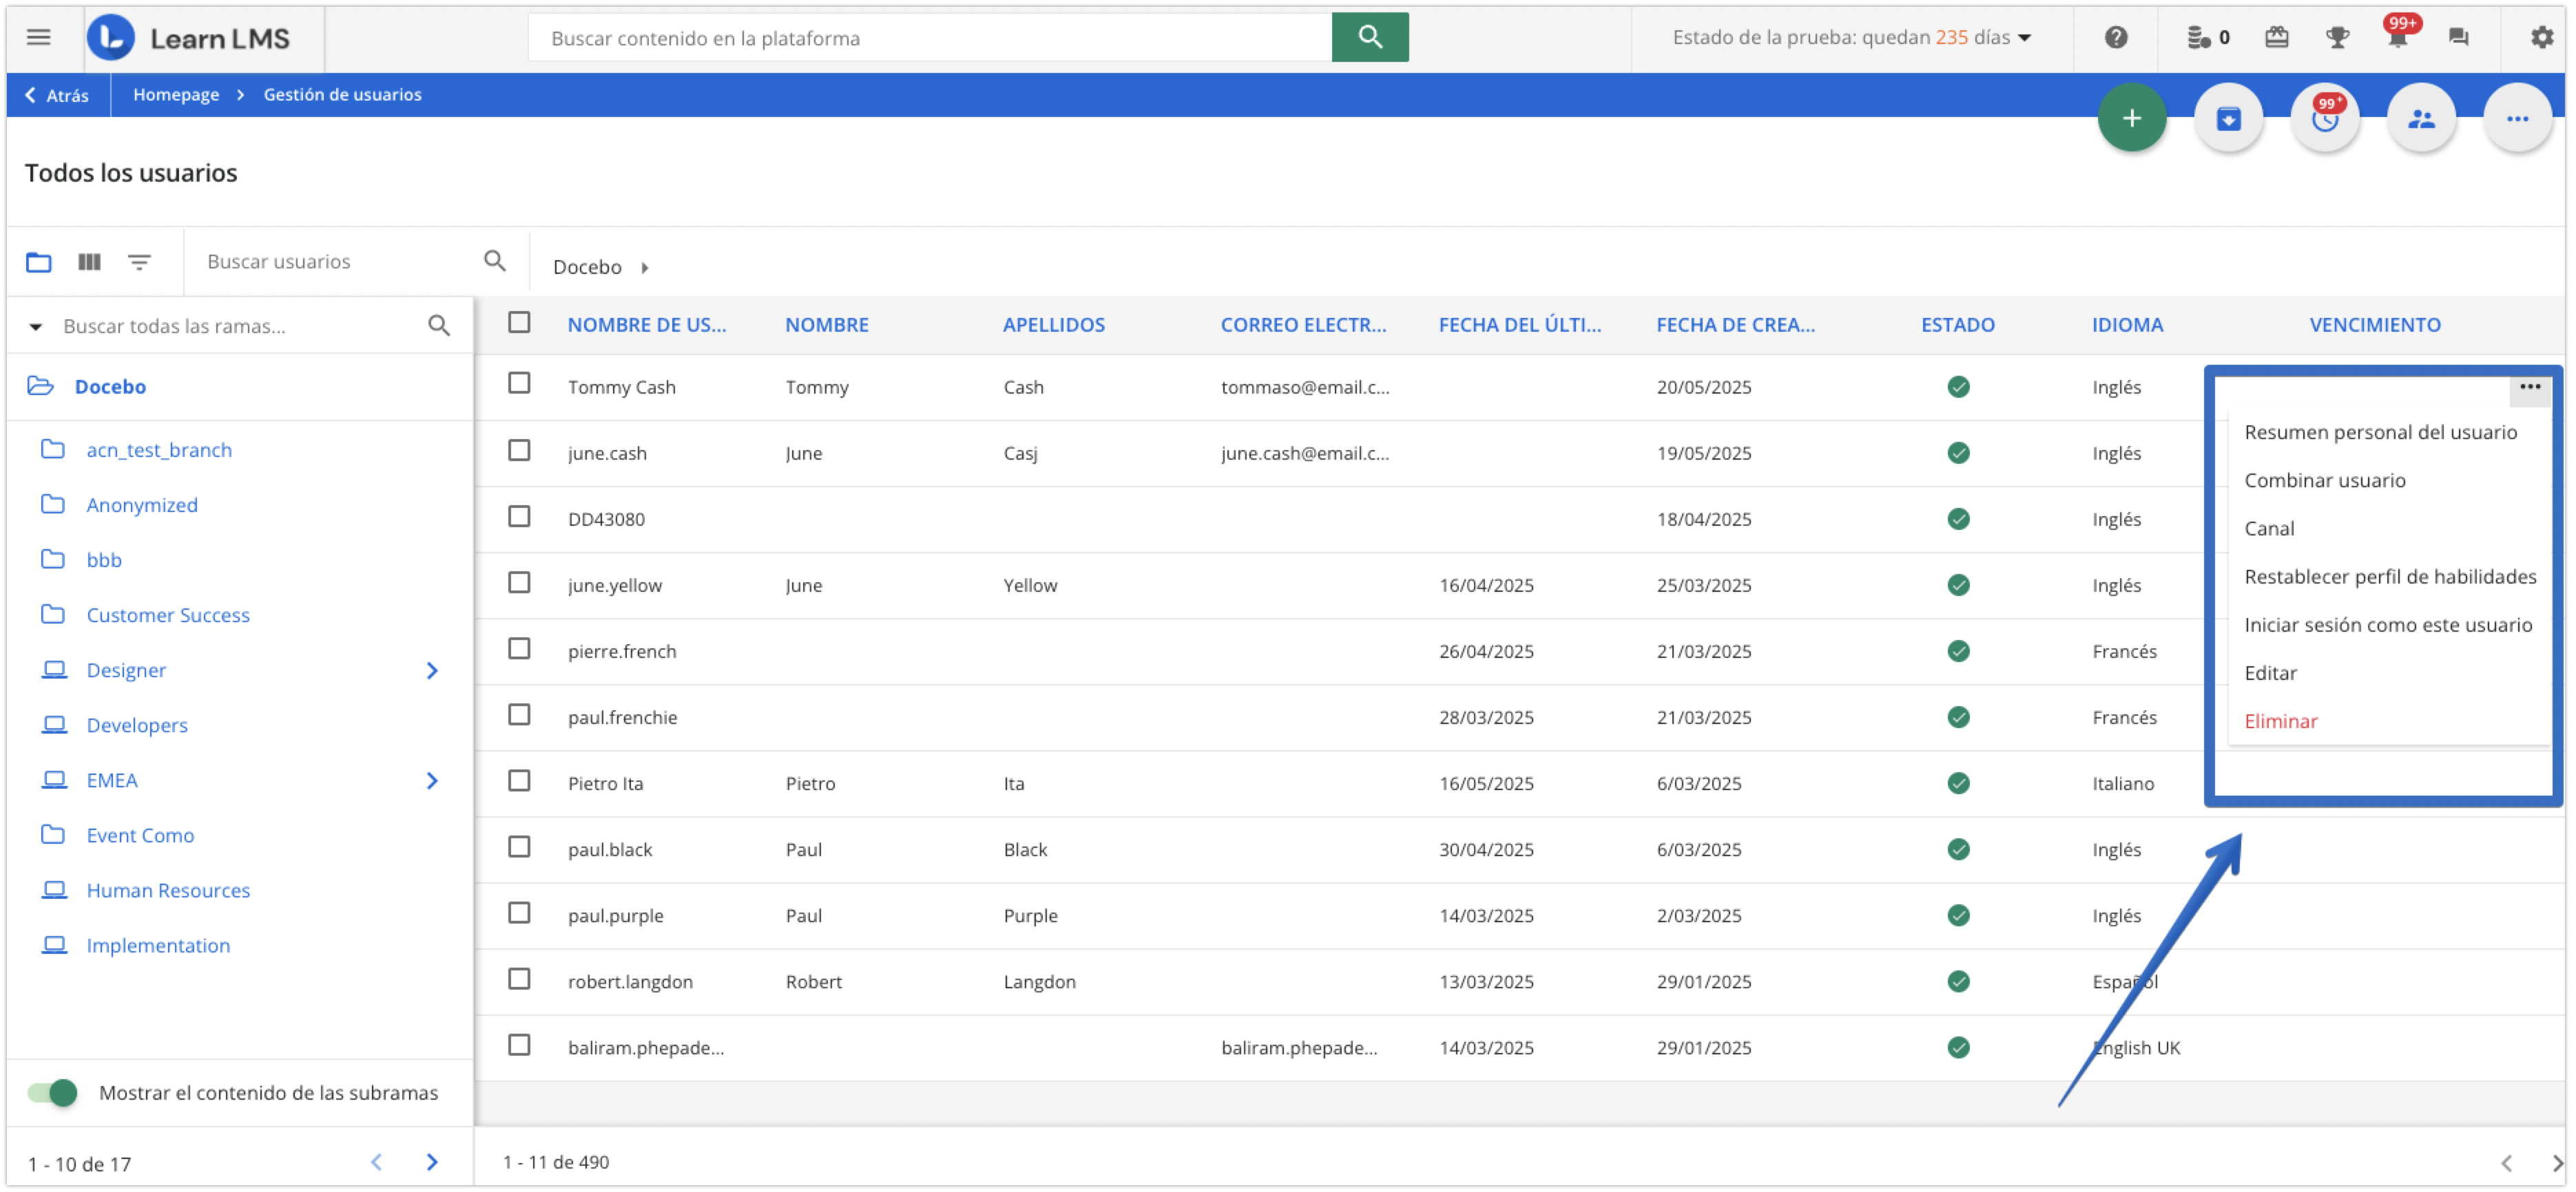Open the hamburger main menu
This screenshot has width=2576, height=1192.
[x=38, y=38]
